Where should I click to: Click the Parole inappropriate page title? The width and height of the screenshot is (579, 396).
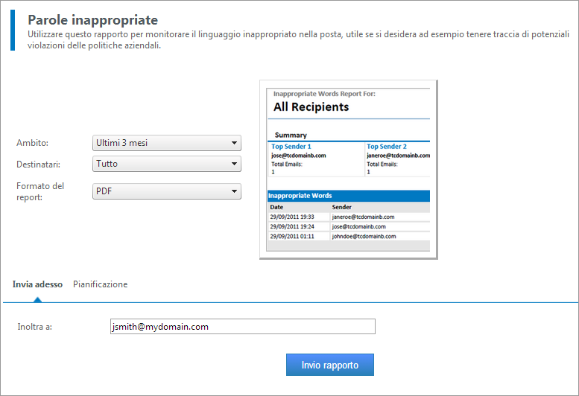click(x=92, y=20)
